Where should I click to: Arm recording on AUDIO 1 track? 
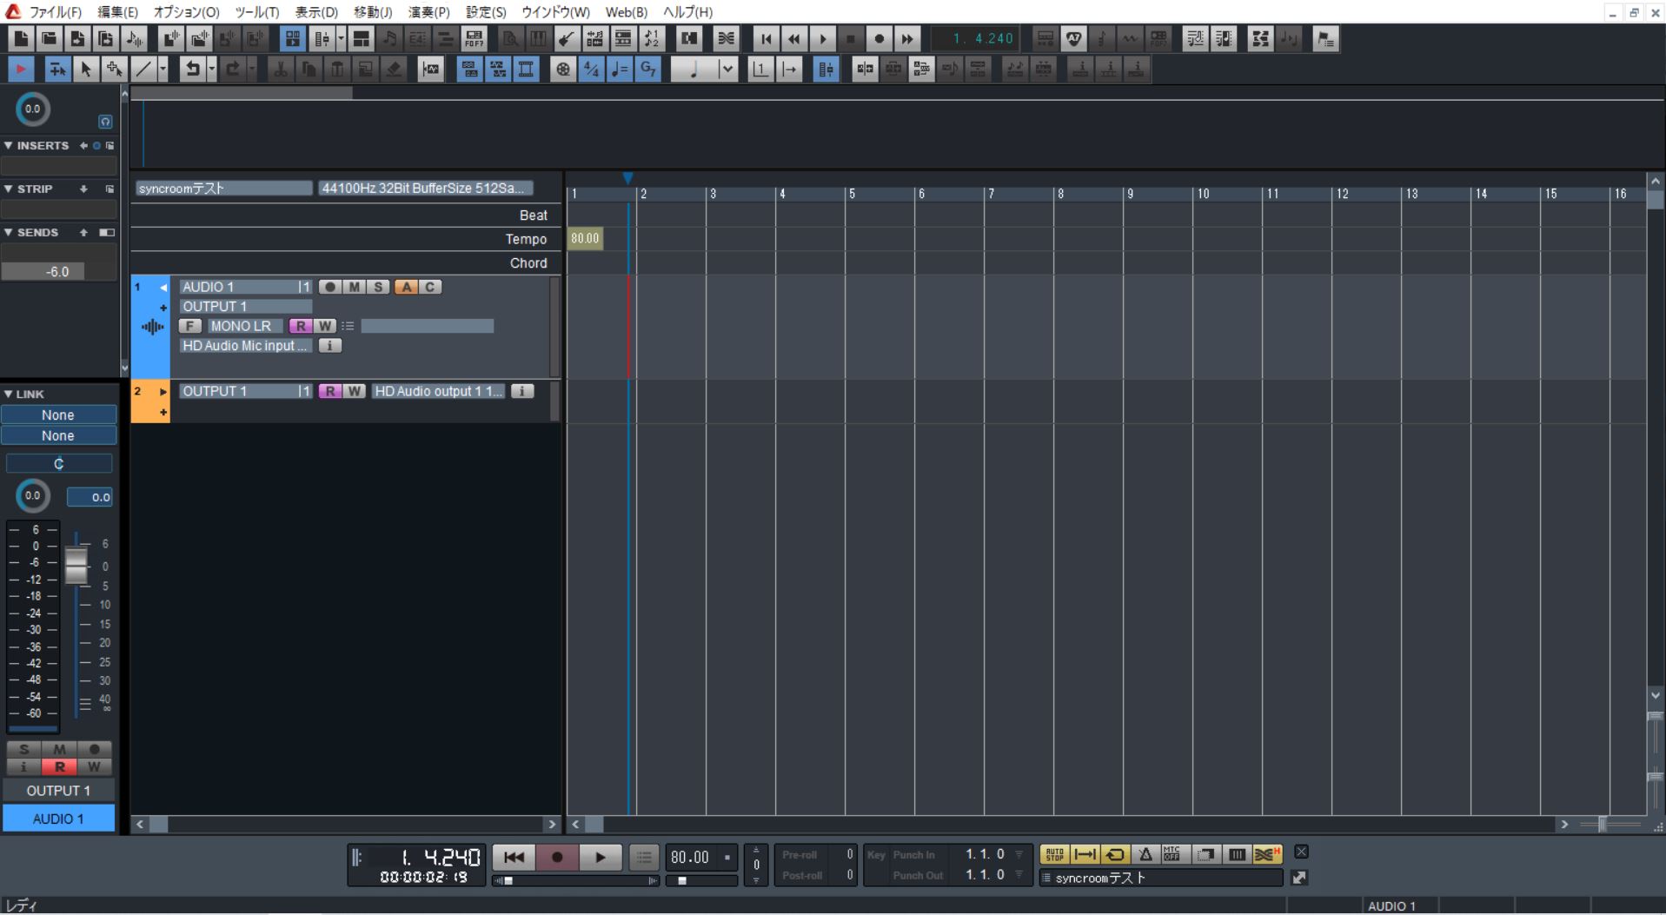click(x=329, y=287)
